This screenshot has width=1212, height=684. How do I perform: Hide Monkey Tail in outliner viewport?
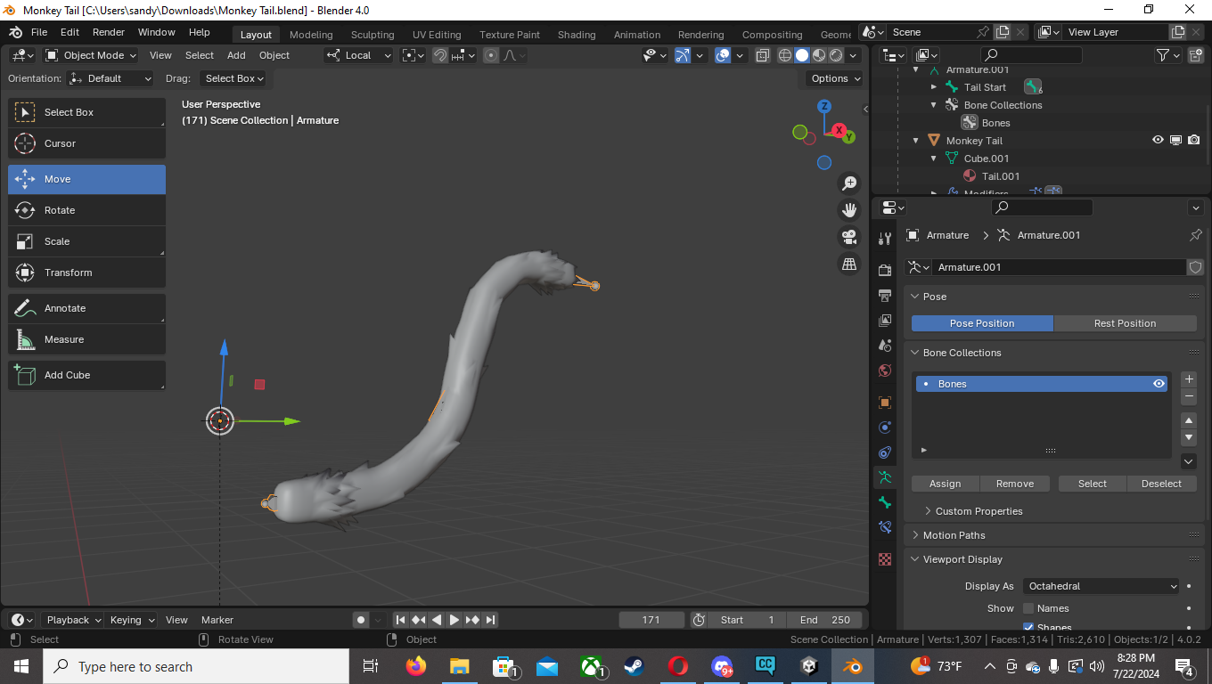(1158, 141)
